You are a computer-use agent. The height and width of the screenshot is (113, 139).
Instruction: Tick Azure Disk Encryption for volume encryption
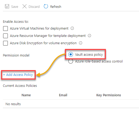5,43
